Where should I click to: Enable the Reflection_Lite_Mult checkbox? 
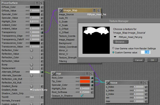pos(32,79)
